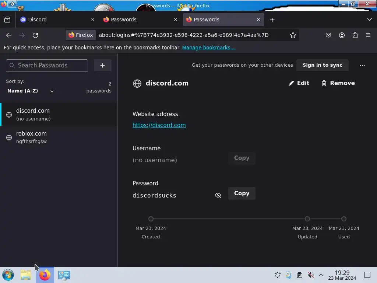
Task: Go back with the browser back arrow
Action: tap(9, 35)
